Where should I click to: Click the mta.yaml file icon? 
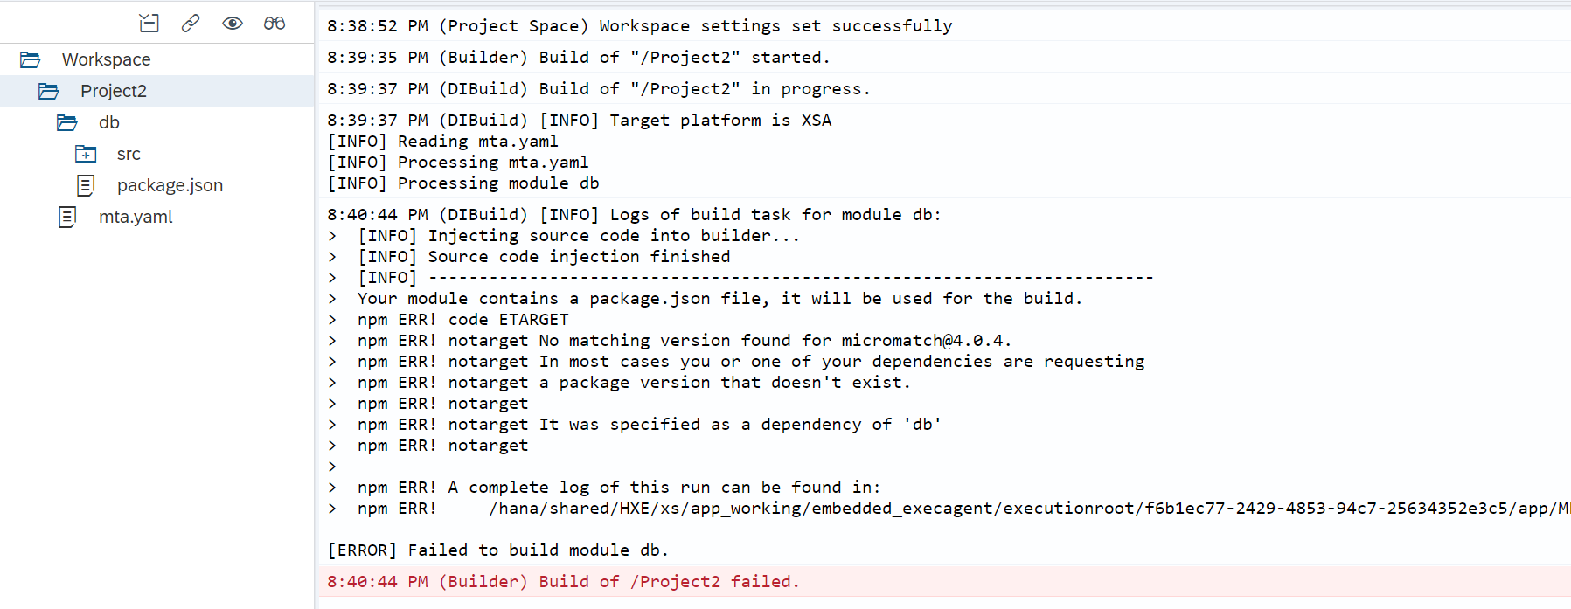(x=67, y=217)
